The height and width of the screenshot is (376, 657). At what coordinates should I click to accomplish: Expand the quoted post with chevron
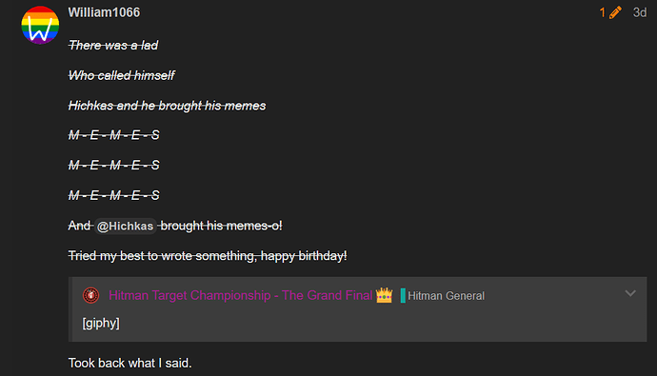630,293
